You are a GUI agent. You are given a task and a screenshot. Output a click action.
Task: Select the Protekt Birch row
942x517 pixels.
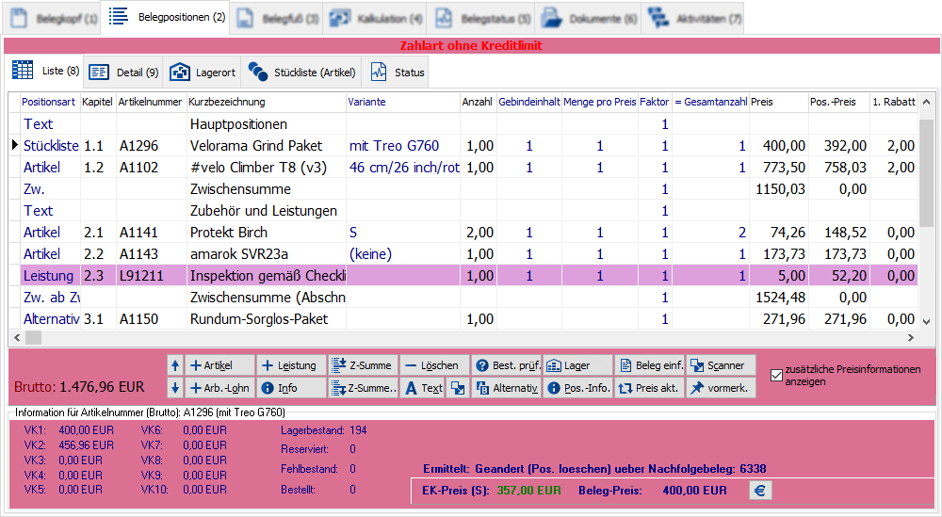pyautogui.click(x=463, y=233)
